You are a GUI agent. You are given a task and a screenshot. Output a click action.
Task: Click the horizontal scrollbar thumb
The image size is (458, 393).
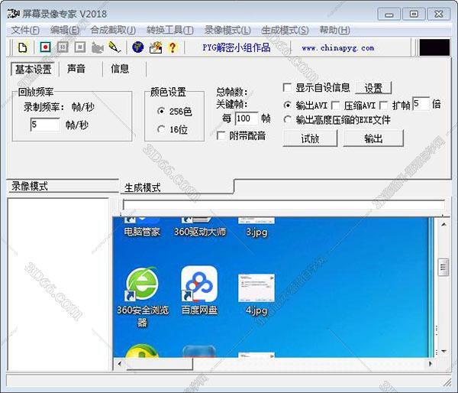point(160,364)
